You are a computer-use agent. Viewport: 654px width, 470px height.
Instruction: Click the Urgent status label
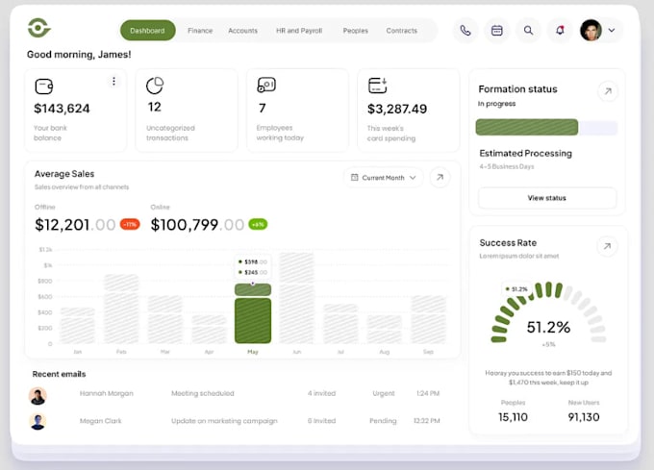[384, 393]
